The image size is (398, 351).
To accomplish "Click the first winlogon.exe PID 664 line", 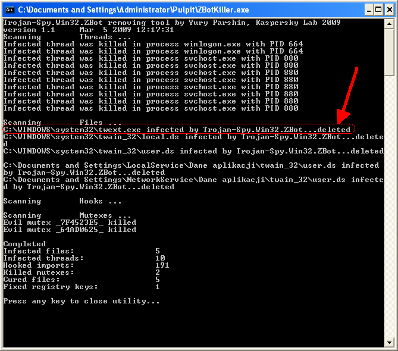I will [x=153, y=44].
